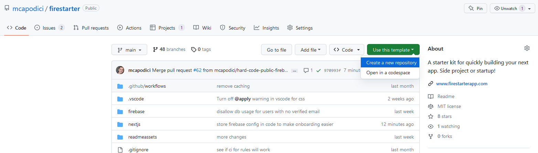Screen dimensions: 538x153
Task: Open the www.firestarterapp.com link
Action: 462,84
